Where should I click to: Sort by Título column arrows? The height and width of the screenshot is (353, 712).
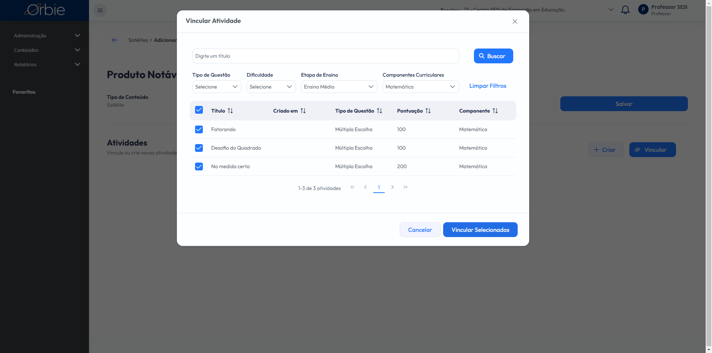coord(230,111)
